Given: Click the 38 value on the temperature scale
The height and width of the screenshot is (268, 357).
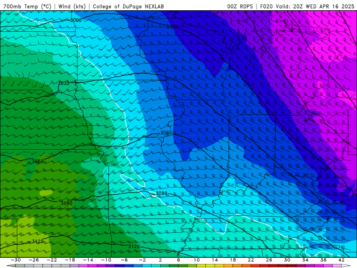Looking at the screenshot, I should click(323, 260).
